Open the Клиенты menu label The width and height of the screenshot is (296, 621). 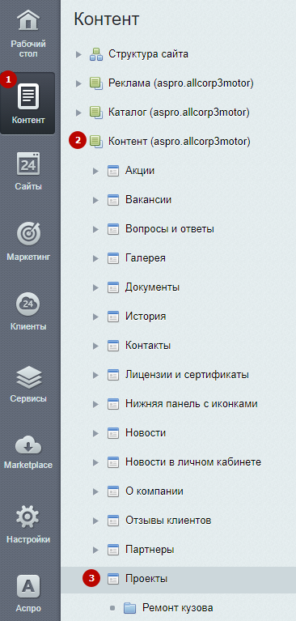tap(28, 327)
